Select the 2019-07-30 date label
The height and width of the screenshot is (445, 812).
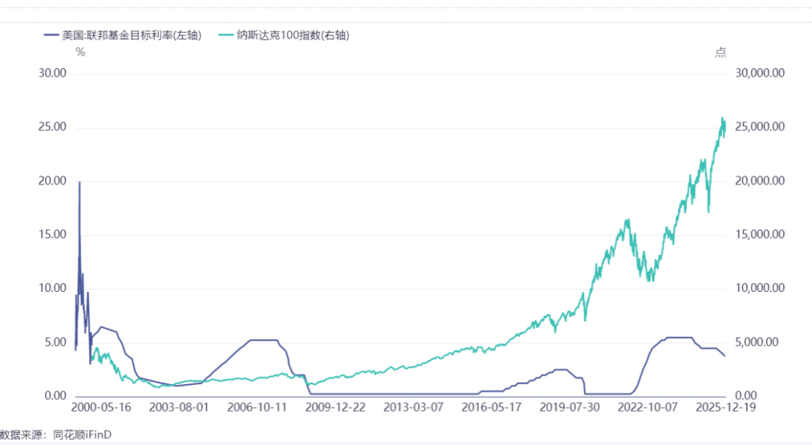[x=570, y=407]
